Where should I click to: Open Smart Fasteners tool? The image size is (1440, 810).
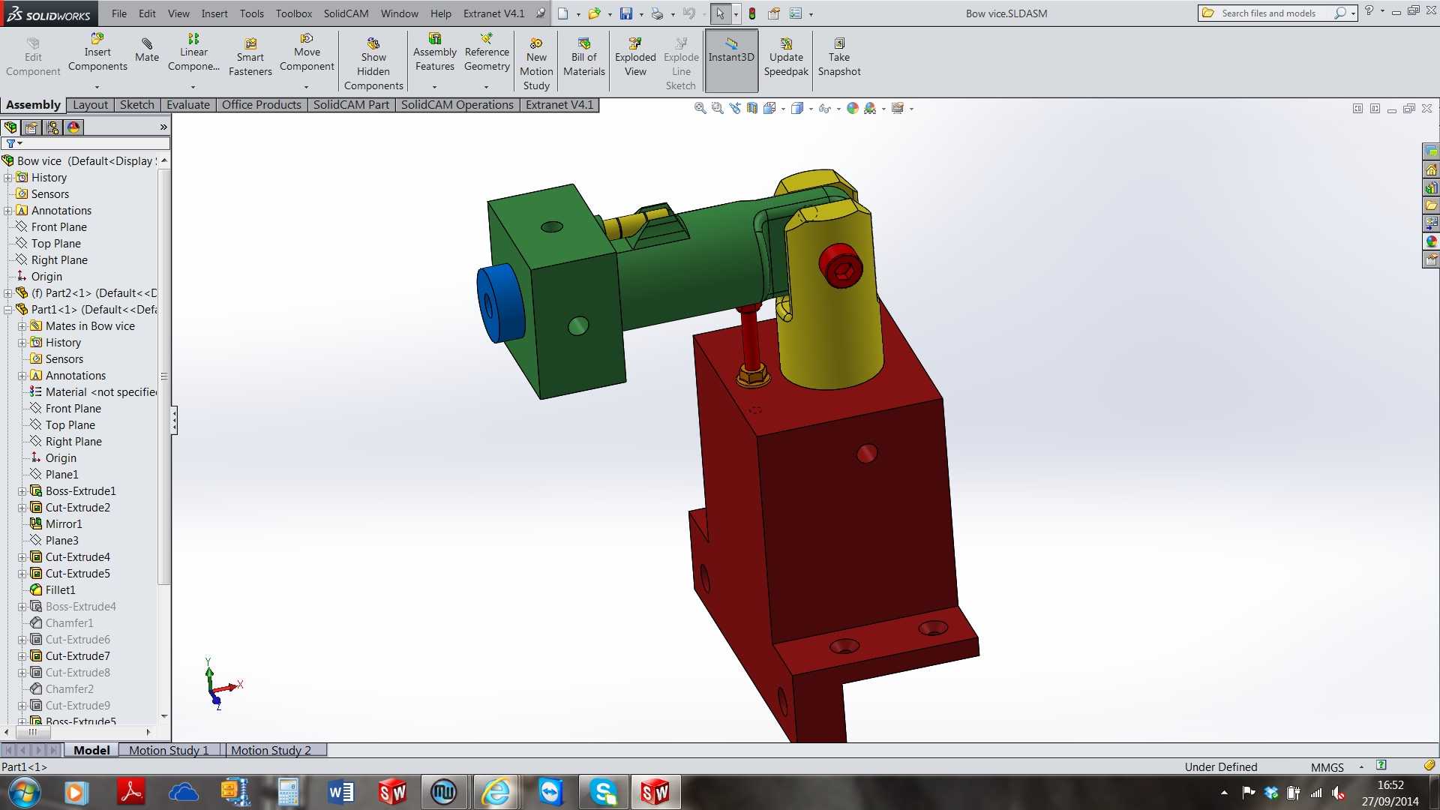(250, 58)
